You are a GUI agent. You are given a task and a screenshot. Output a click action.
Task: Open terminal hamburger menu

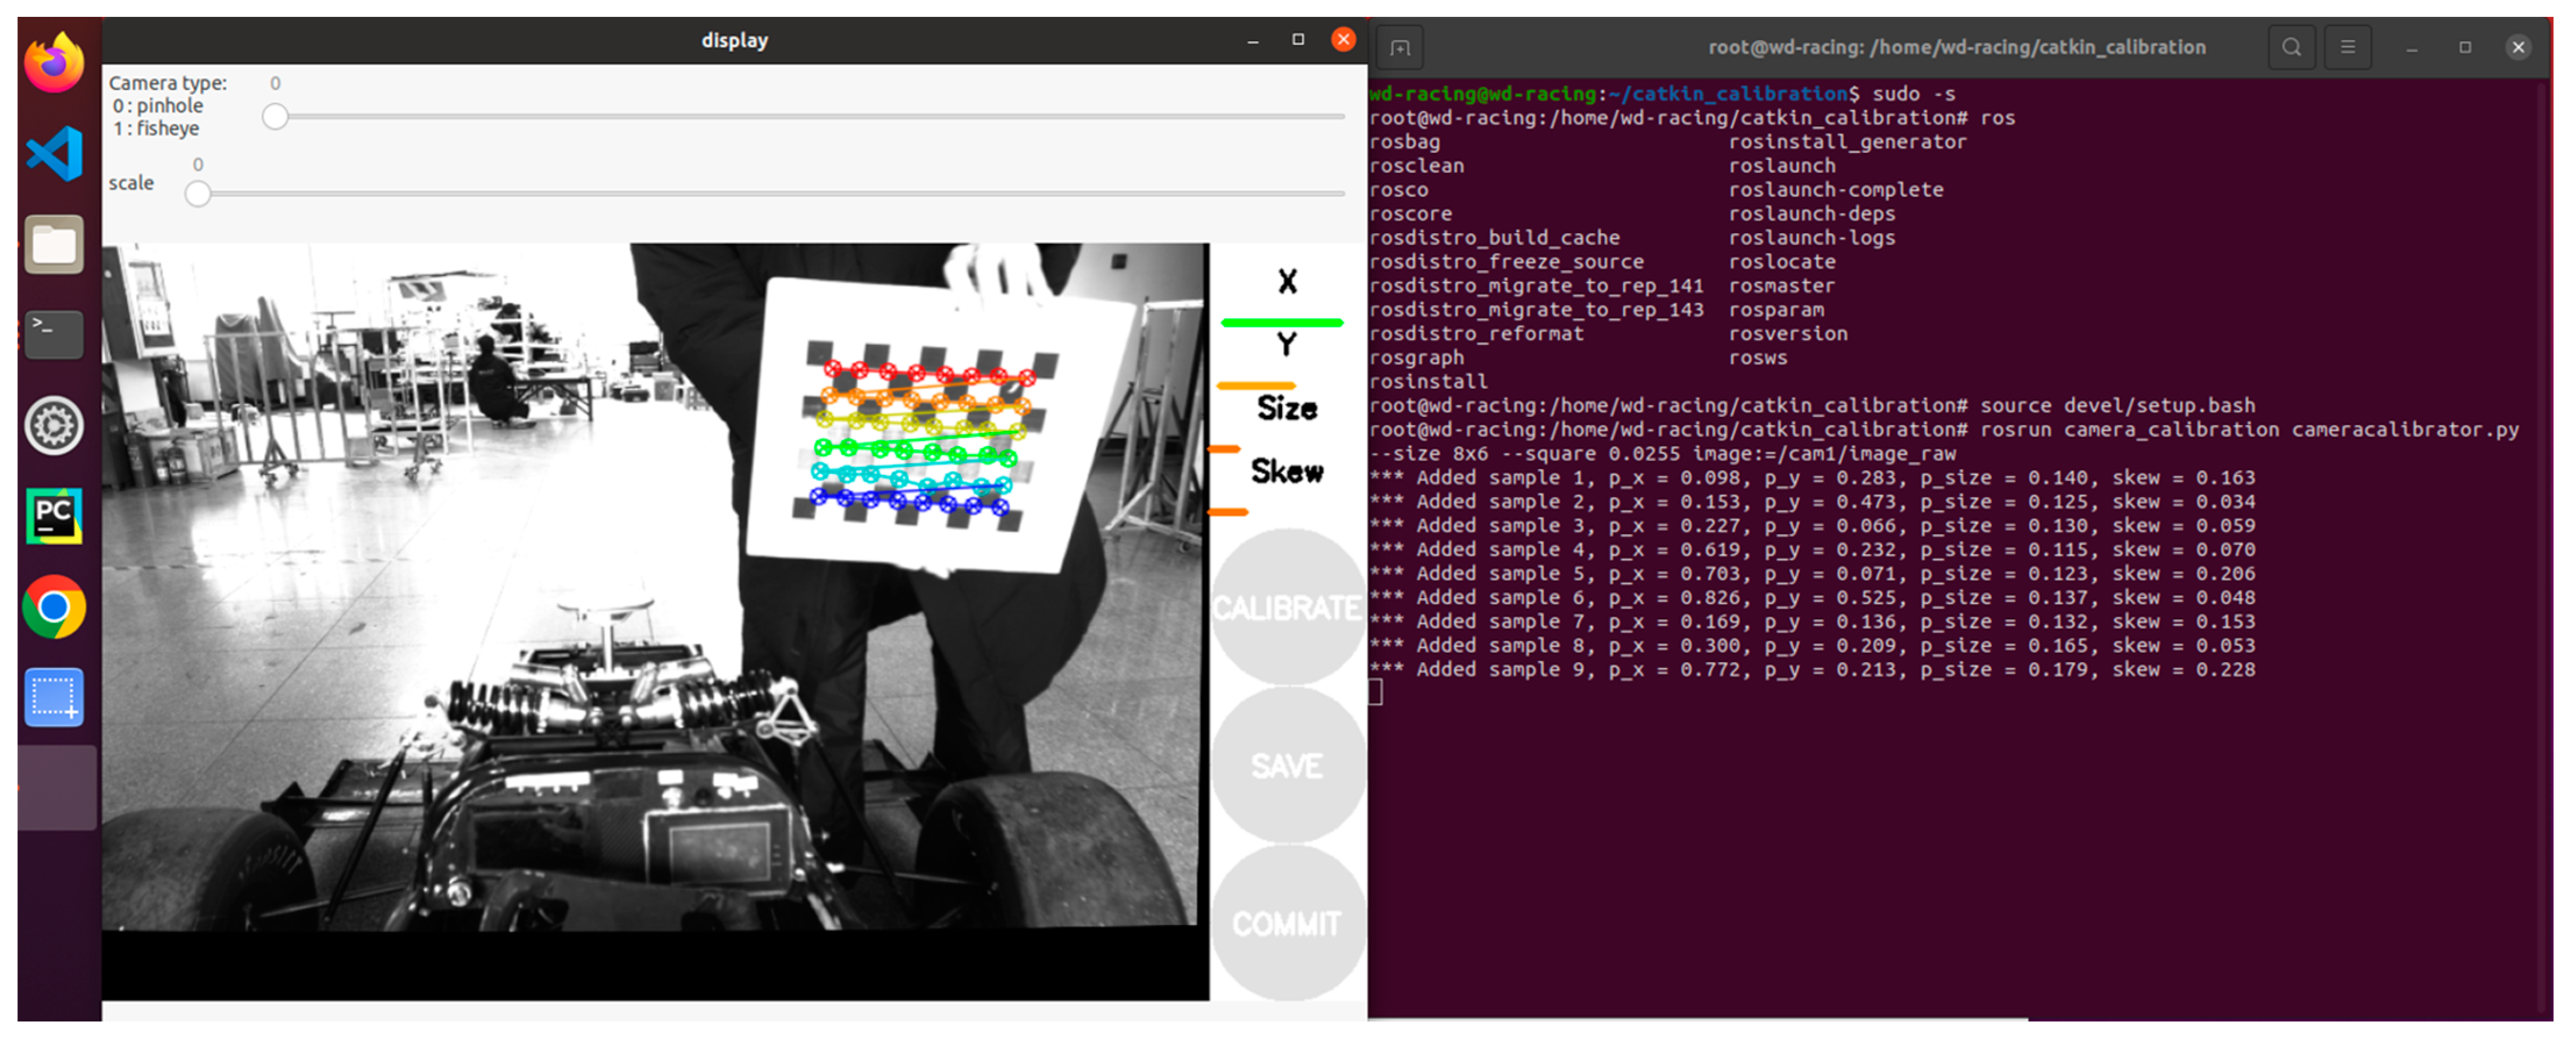[x=2347, y=47]
